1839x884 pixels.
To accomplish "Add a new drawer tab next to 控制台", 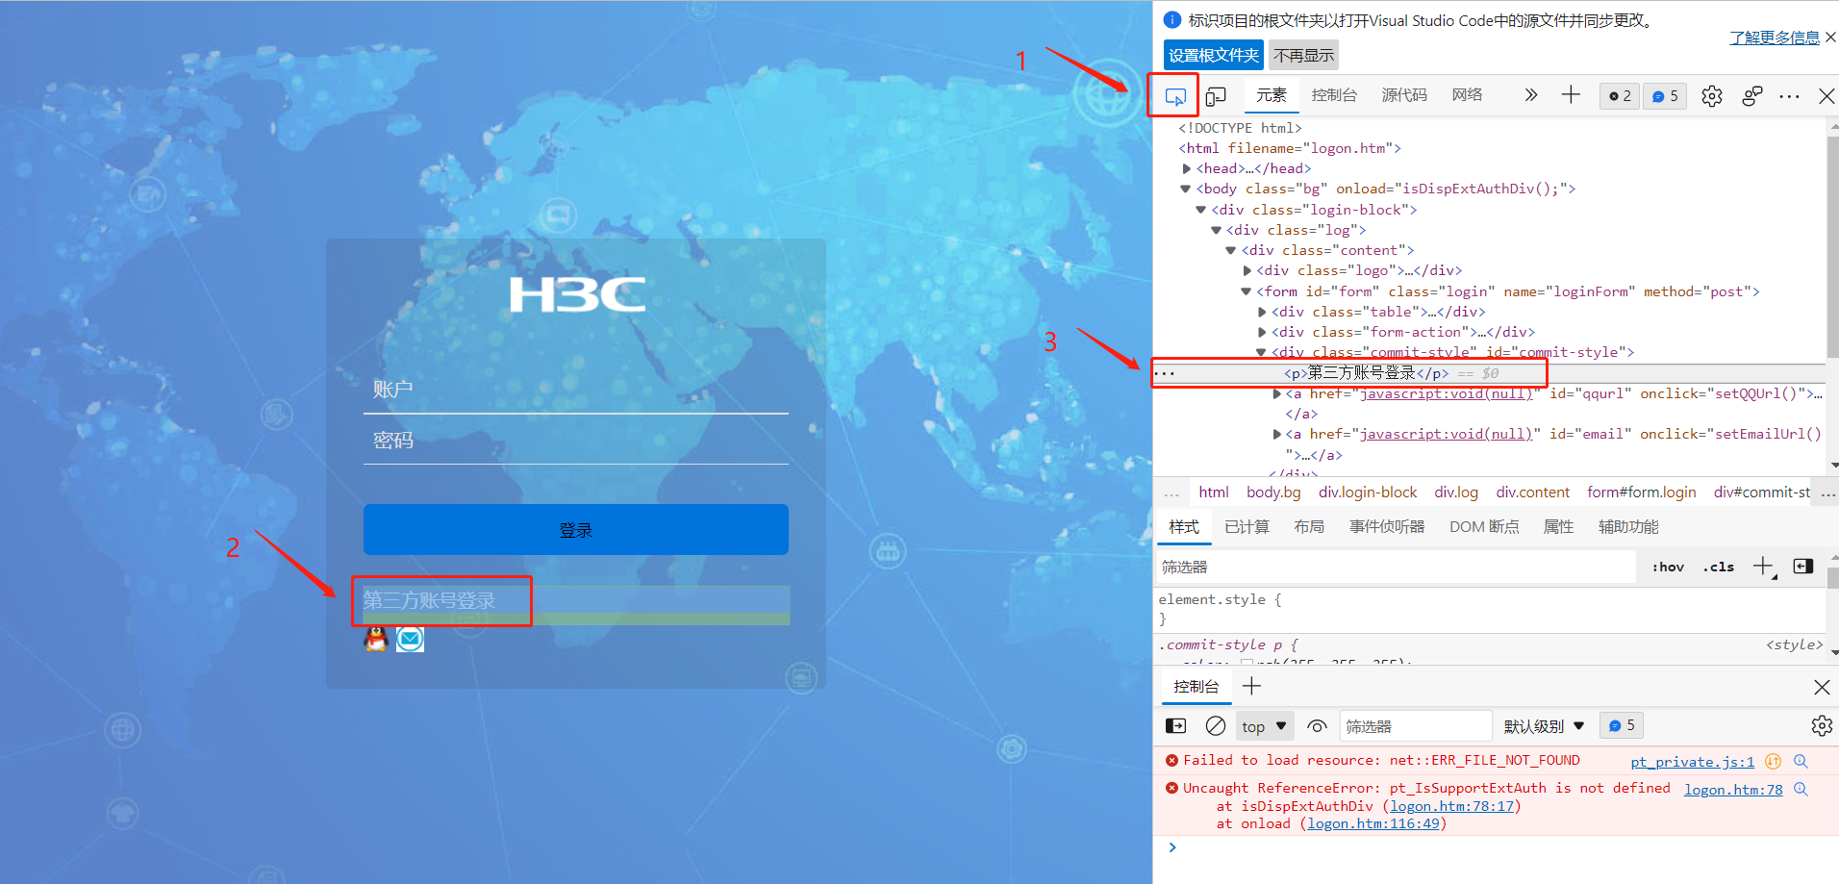I will click(1251, 686).
